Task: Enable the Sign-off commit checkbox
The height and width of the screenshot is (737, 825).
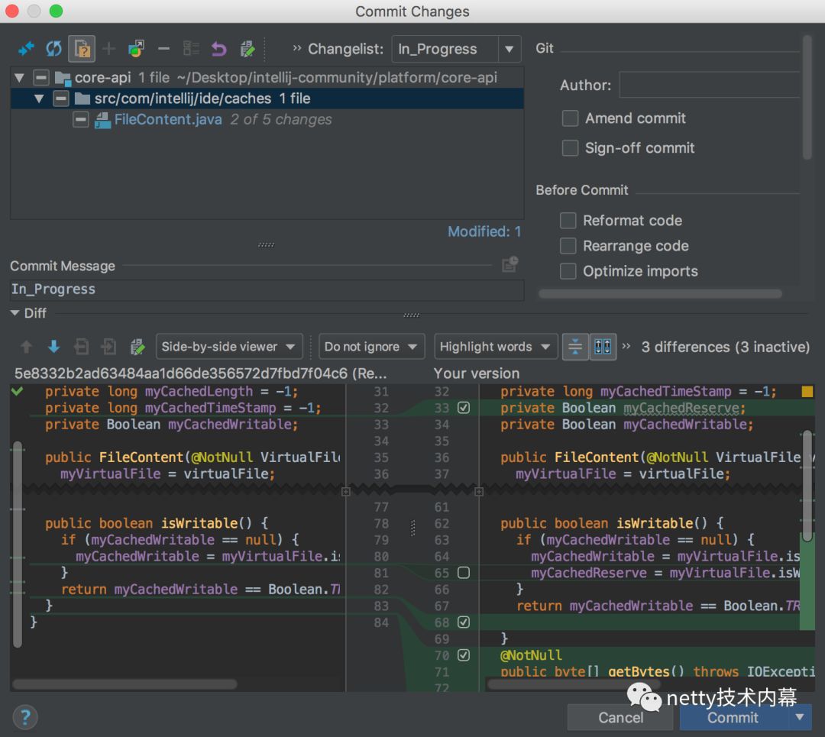Action: click(x=570, y=148)
